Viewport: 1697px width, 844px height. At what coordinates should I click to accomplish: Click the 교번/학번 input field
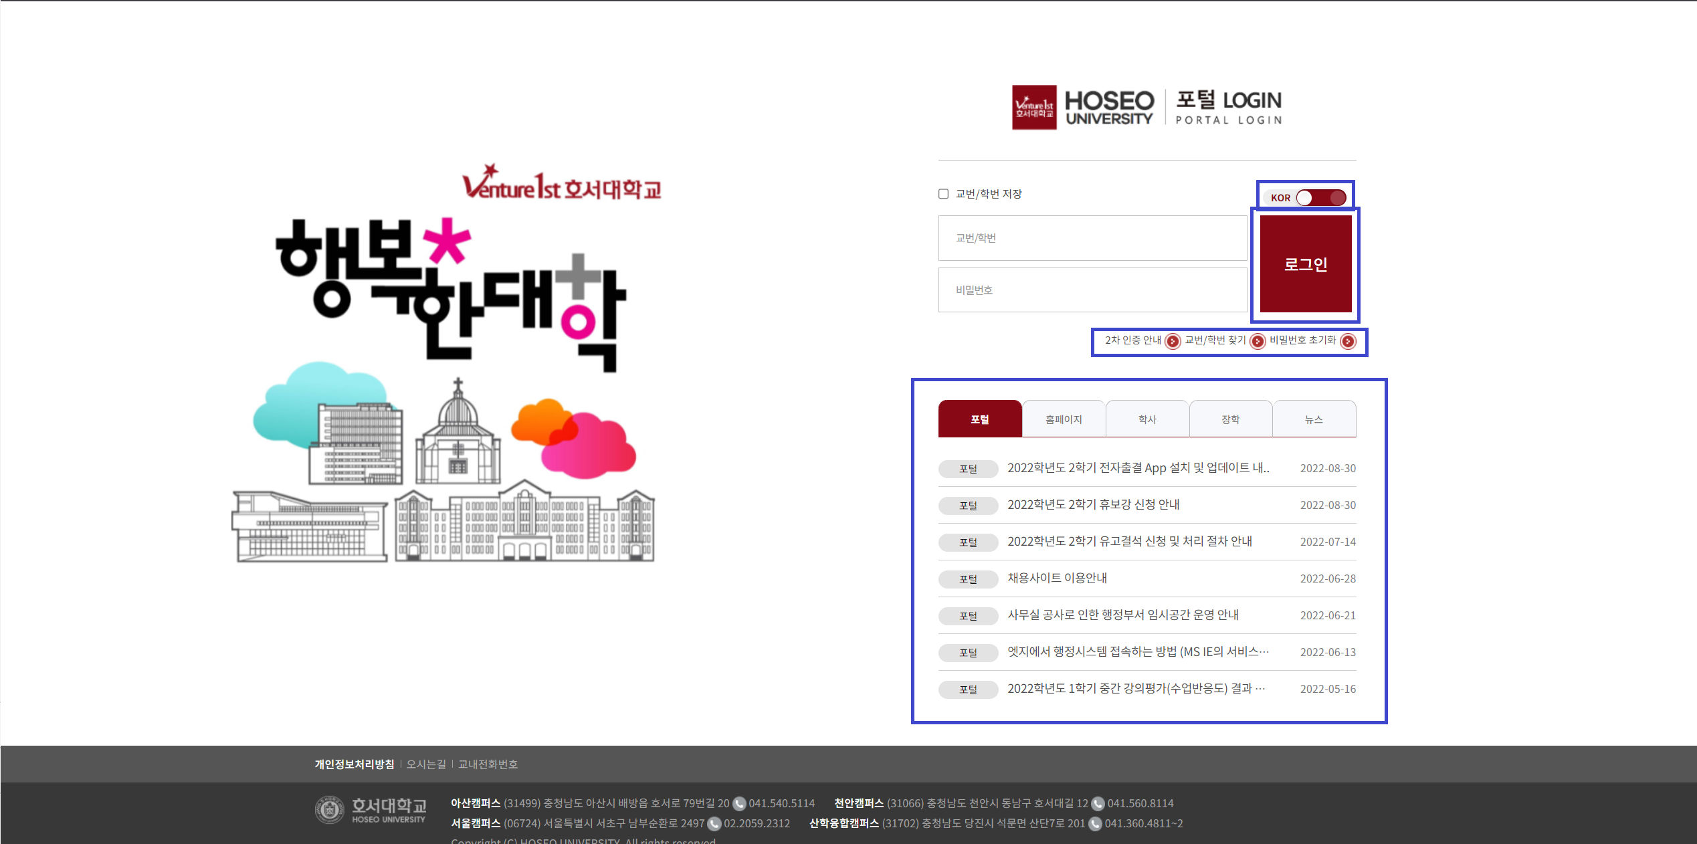(x=1092, y=238)
